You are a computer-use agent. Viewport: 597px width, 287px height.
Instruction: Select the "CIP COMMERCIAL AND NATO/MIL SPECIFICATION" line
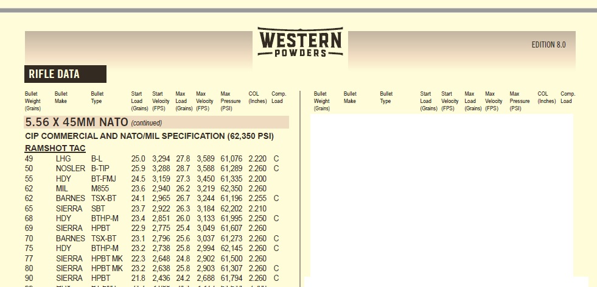[x=149, y=136]
